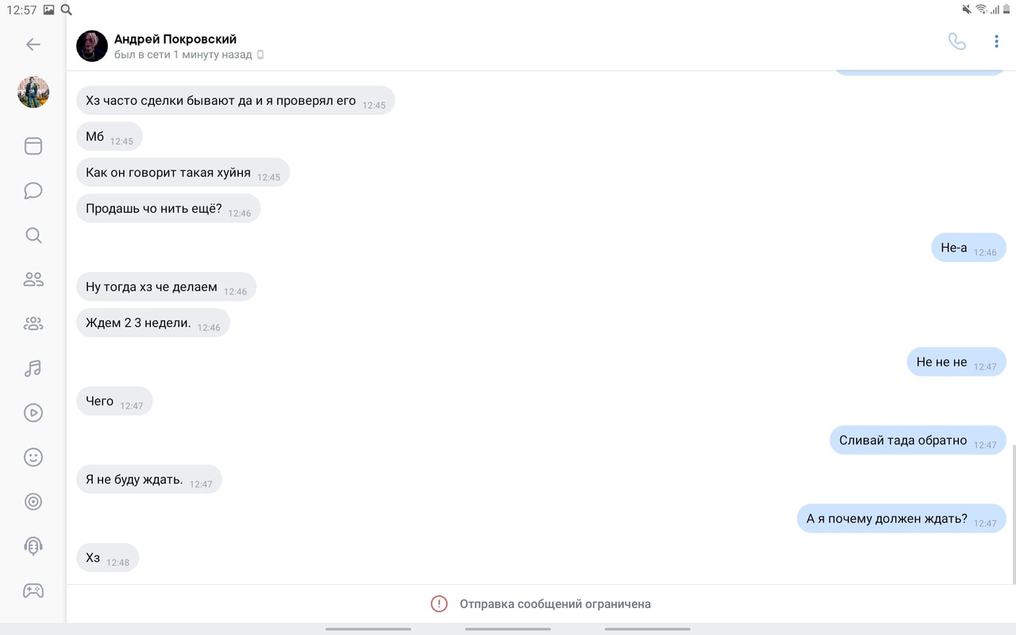Open the smiley face sidebar icon

tap(33, 457)
